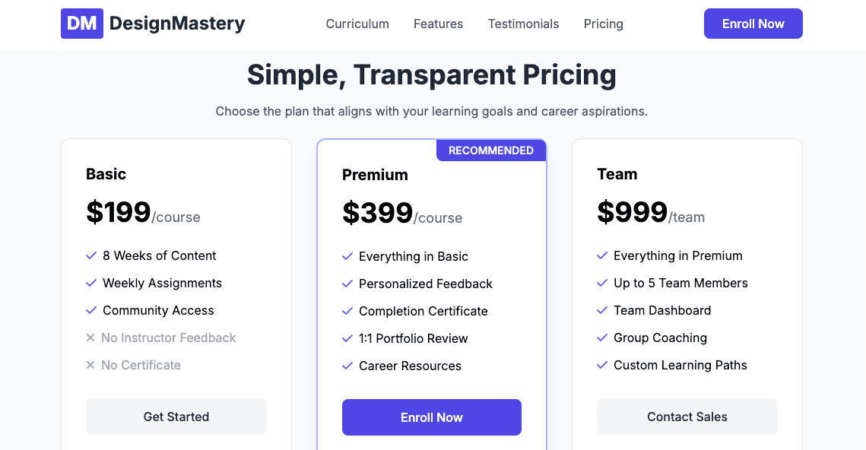Click the checkmark next to Group Coaching
This screenshot has width=866, height=450.
pyautogui.click(x=602, y=337)
